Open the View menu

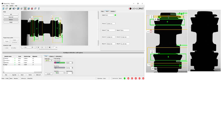(7, 6)
